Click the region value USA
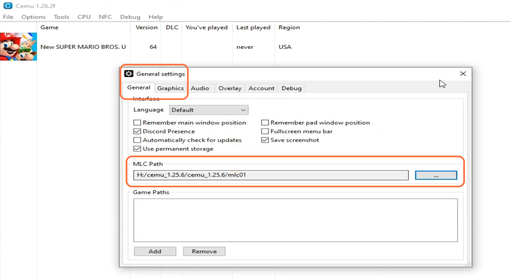The image size is (511, 280). (x=285, y=47)
